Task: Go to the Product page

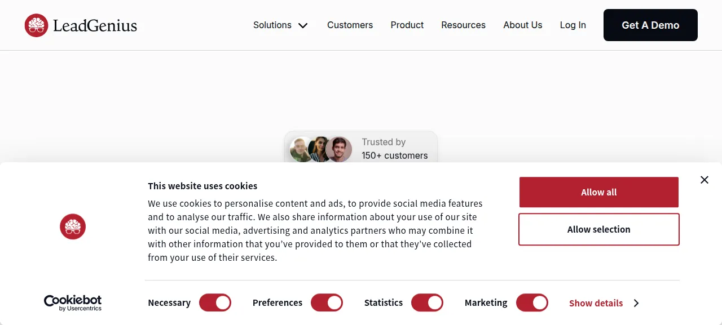Action: coord(407,25)
